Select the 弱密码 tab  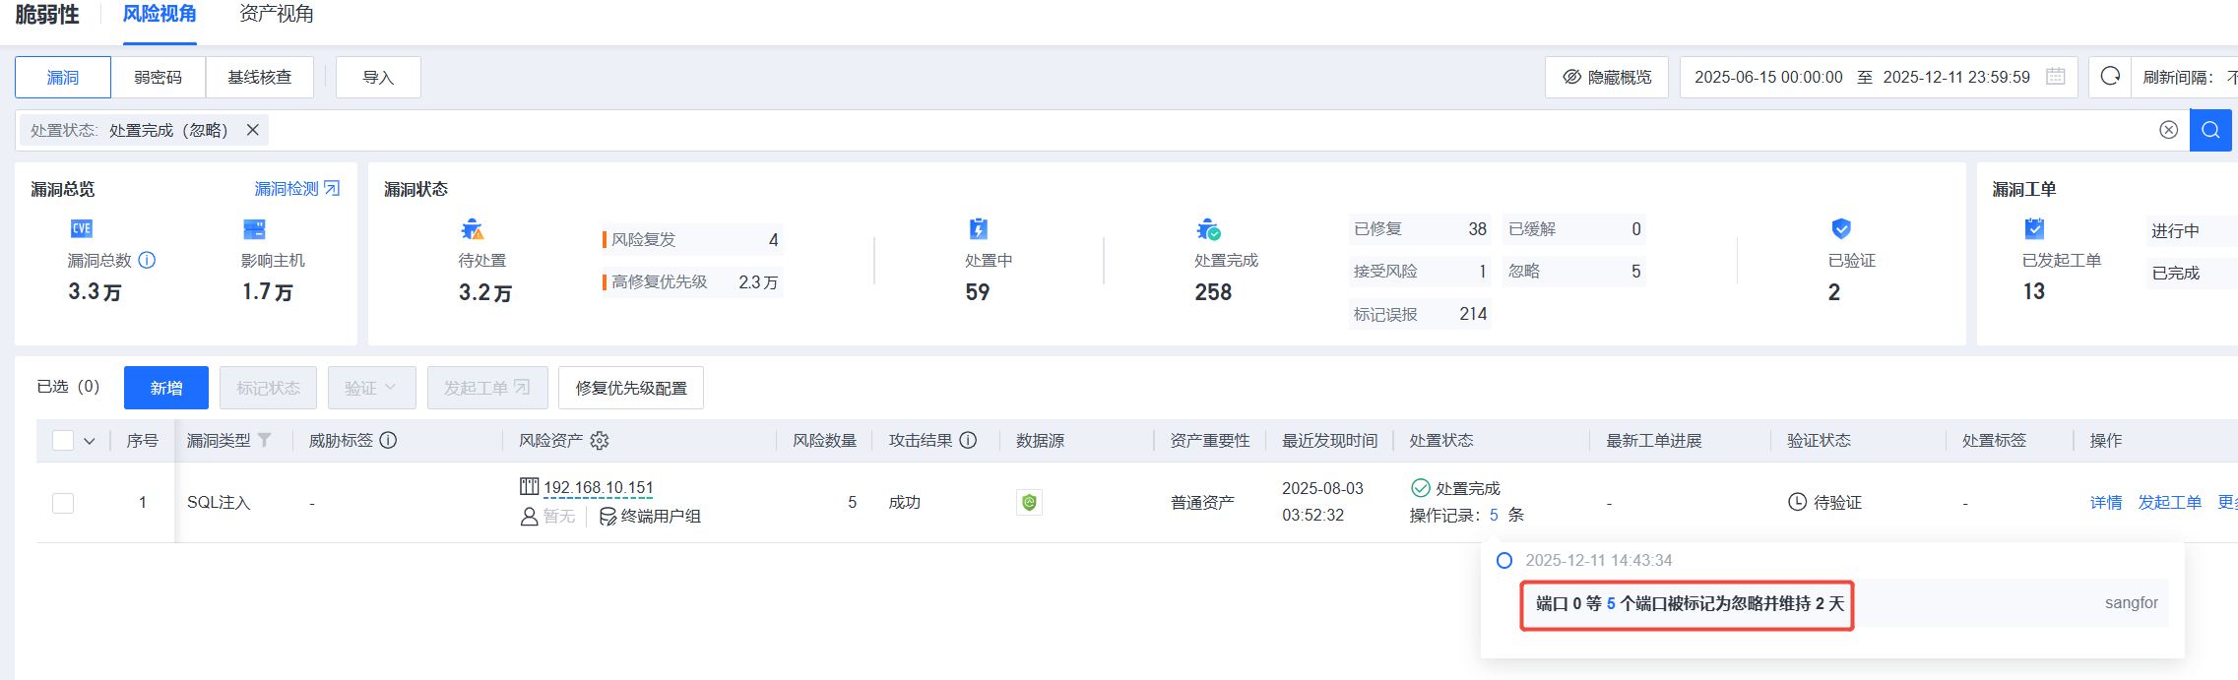159,77
